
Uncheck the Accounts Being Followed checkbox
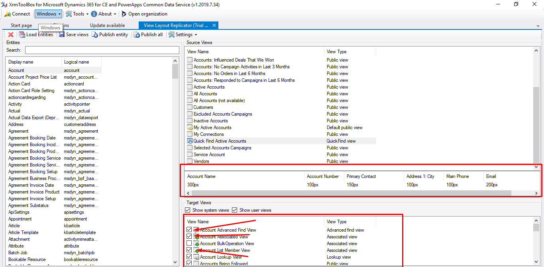click(189, 264)
